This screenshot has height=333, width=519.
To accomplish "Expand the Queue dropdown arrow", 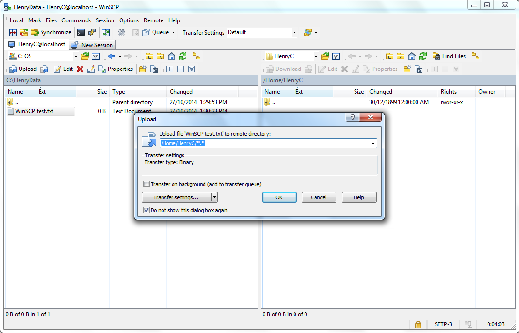I will pyautogui.click(x=173, y=32).
